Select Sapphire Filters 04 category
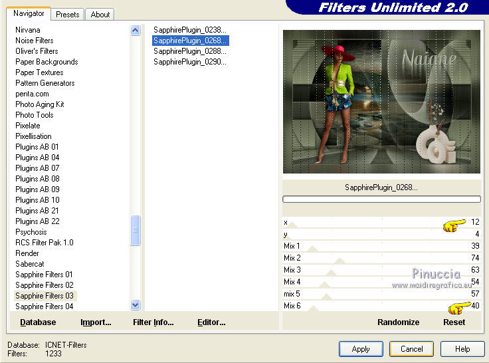The image size is (489, 363). click(x=45, y=306)
